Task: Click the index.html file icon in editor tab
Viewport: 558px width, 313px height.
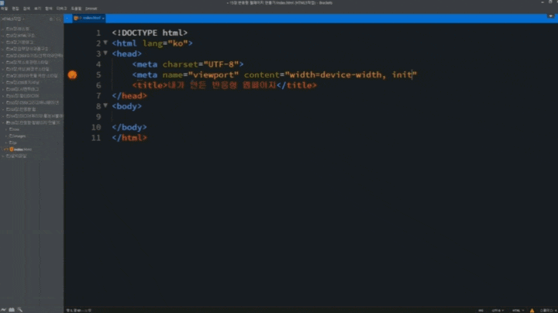Action: tap(76, 18)
